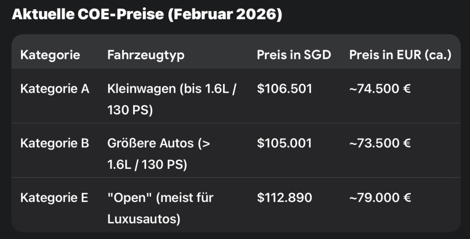The width and height of the screenshot is (470, 239).
Task: Click the greater-than sign after 'Größere Autos'
Action: point(206,144)
